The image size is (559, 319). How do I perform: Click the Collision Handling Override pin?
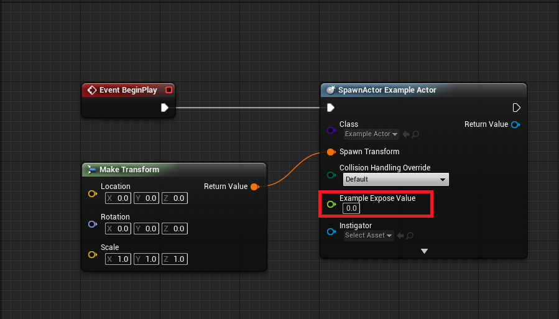[331, 175]
